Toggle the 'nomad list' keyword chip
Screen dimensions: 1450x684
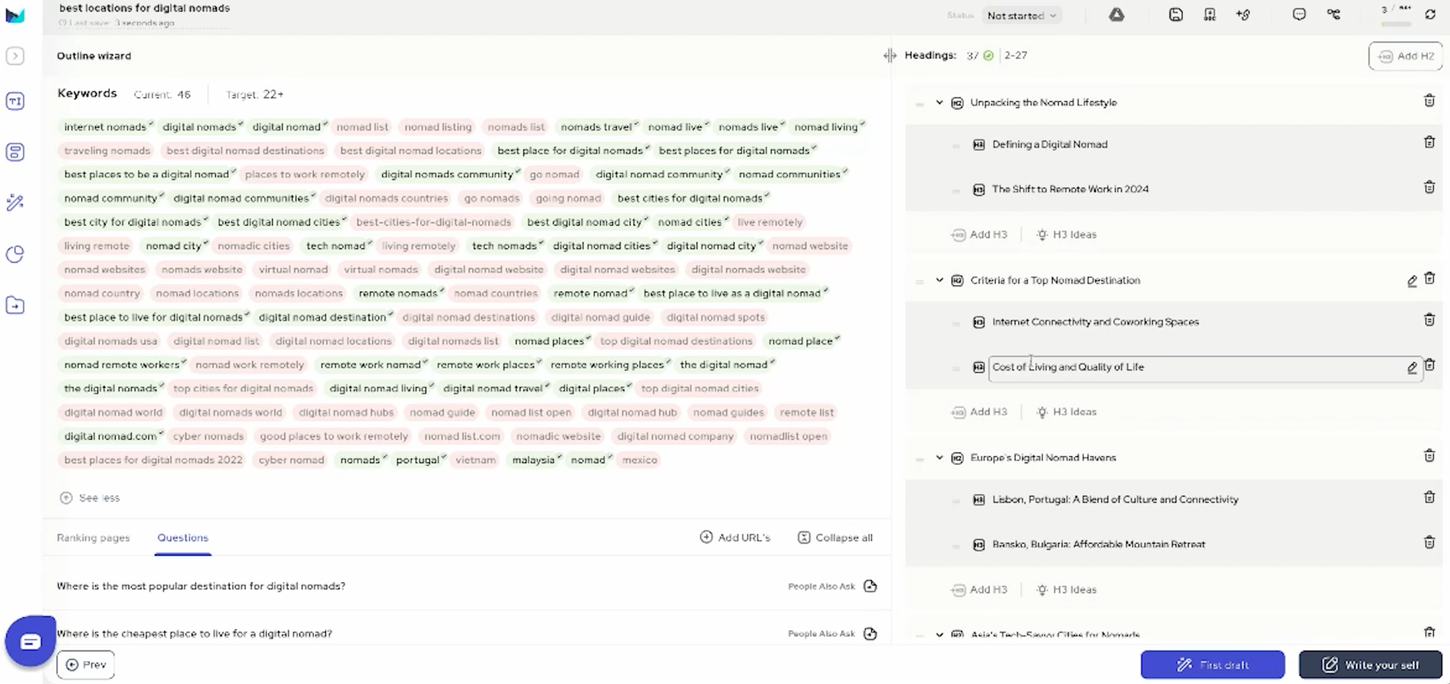click(362, 127)
